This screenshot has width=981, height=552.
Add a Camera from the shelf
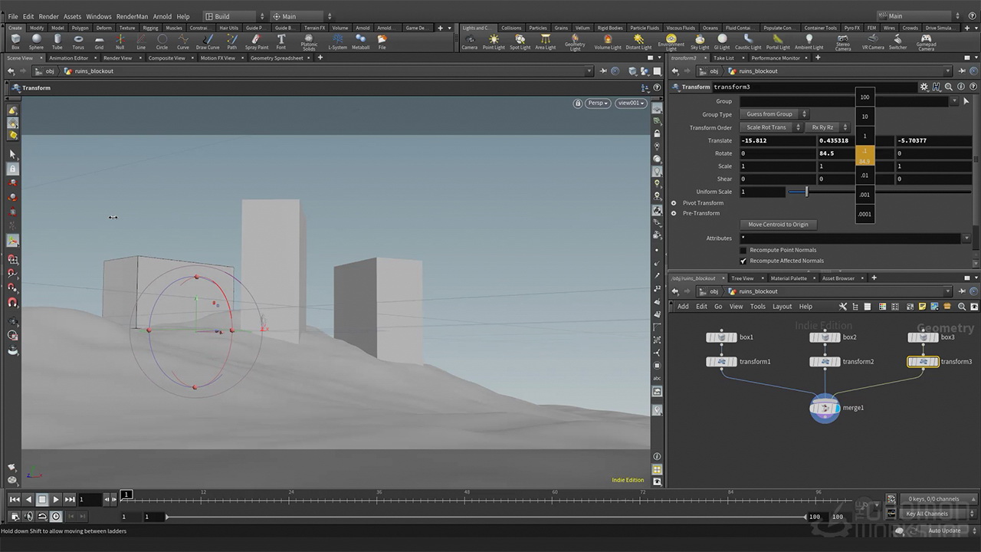pos(469,41)
